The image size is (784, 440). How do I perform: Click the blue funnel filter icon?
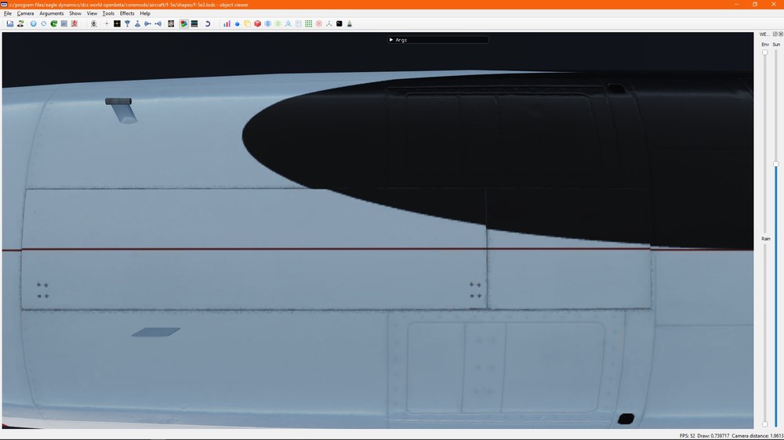tap(127, 23)
